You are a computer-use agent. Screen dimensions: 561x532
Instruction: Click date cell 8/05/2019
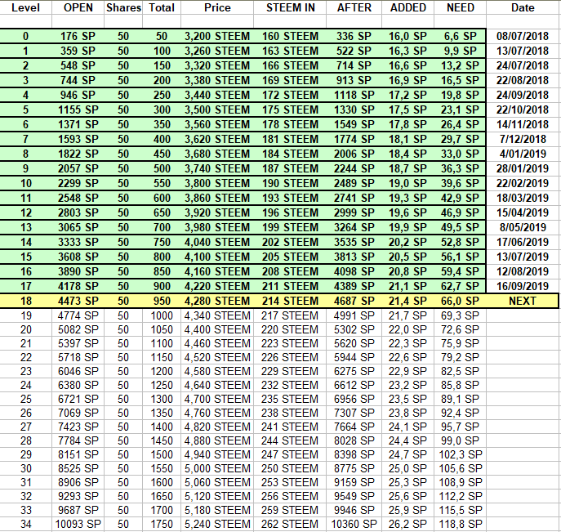point(523,227)
